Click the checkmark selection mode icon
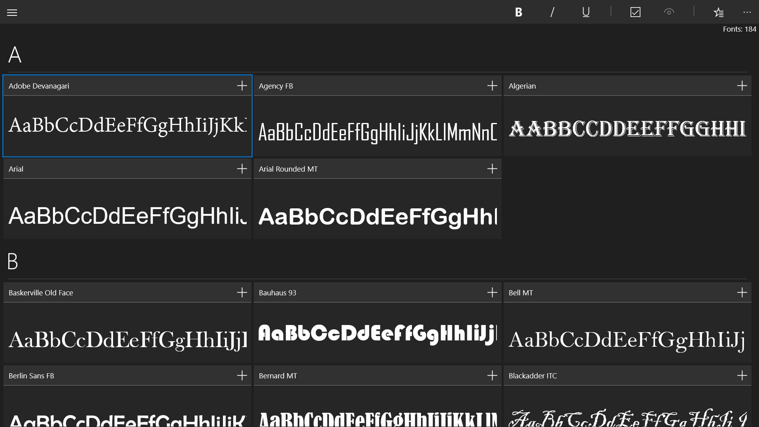759x427 pixels. [x=635, y=13]
